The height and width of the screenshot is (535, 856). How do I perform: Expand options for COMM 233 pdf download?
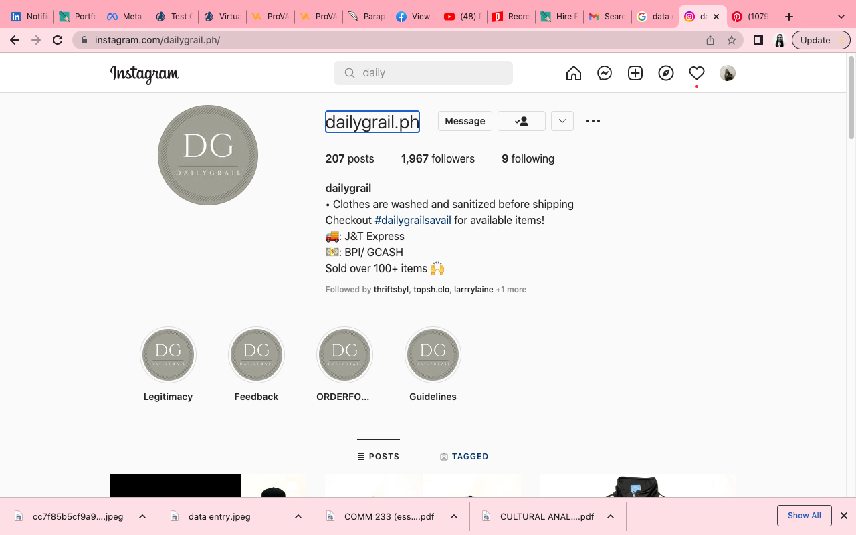(454, 516)
